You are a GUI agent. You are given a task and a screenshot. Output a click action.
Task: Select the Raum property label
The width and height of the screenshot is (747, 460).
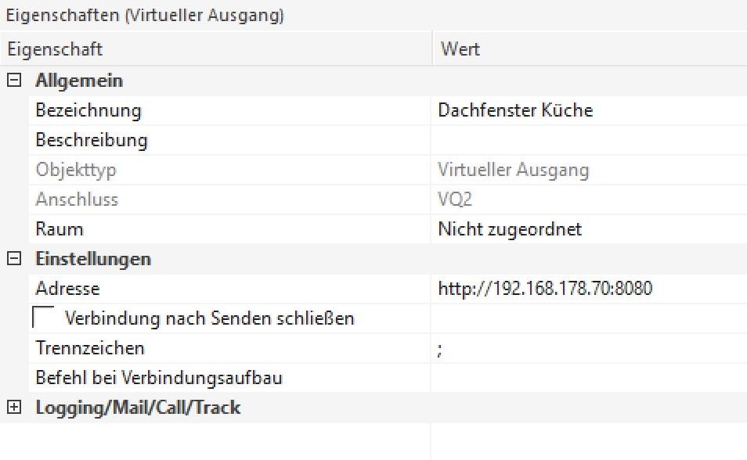60,229
